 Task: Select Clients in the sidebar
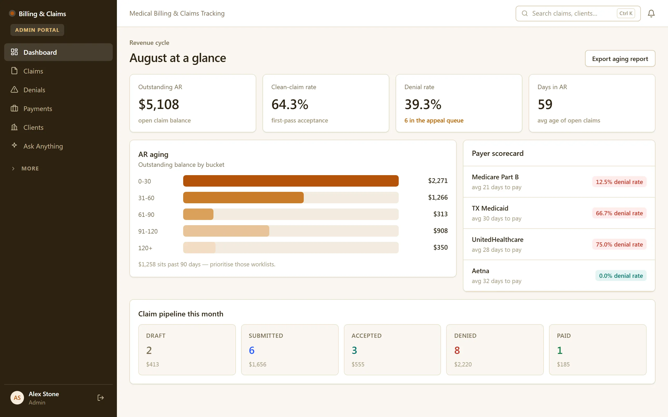[58, 127]
